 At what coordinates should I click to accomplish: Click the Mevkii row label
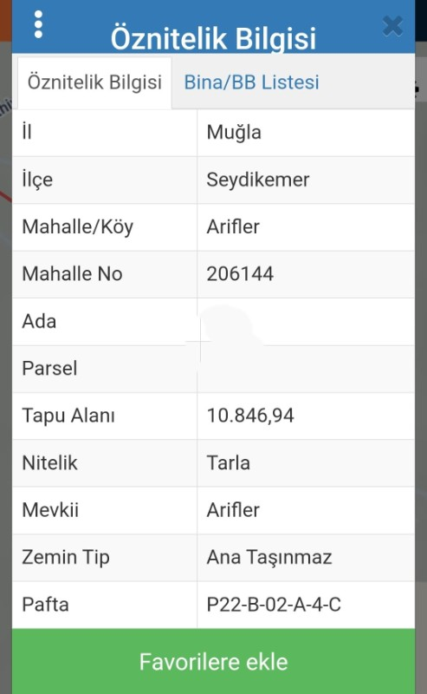[50, 510]
